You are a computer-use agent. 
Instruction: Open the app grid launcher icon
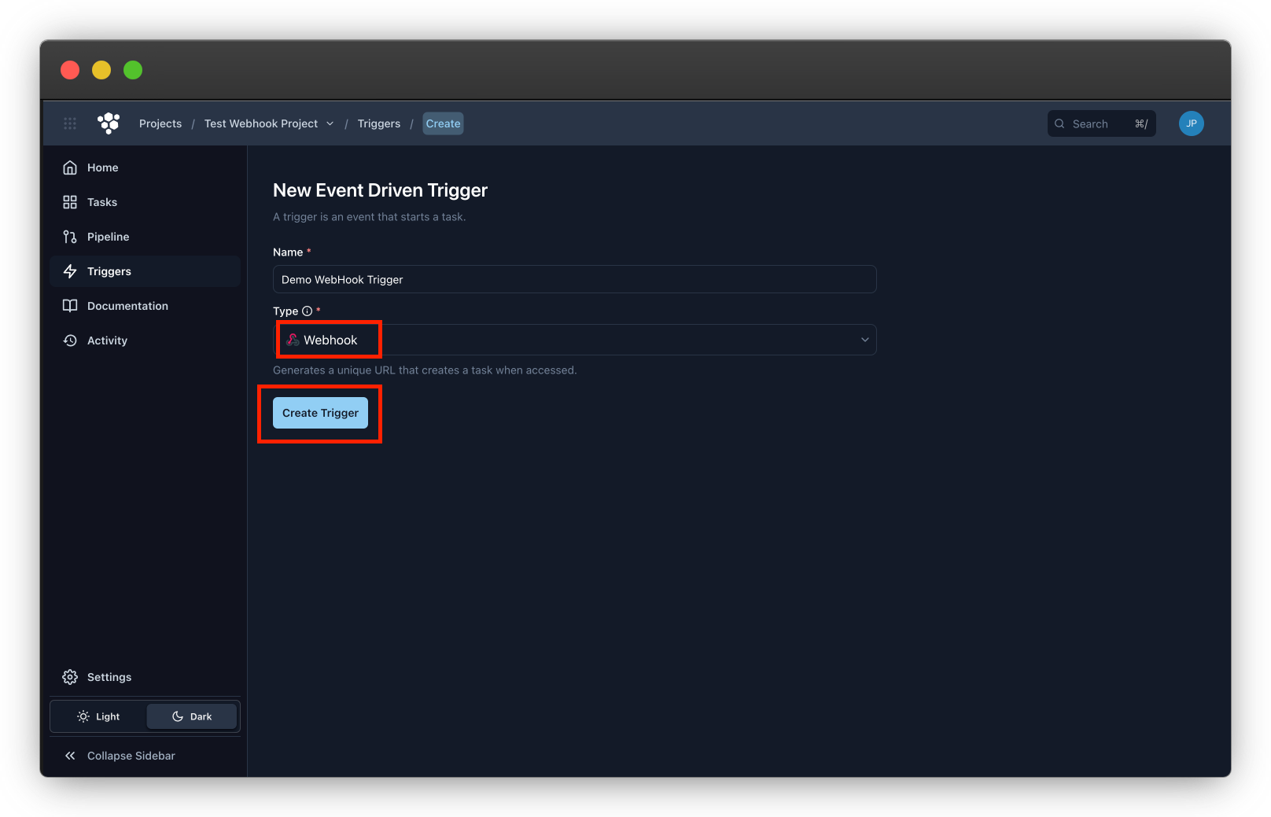(70, 123)
